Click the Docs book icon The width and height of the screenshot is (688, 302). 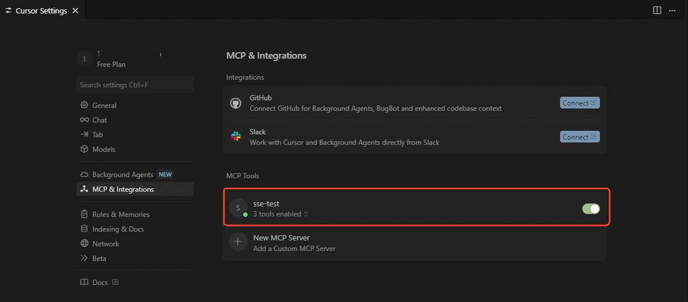point(85,282)
